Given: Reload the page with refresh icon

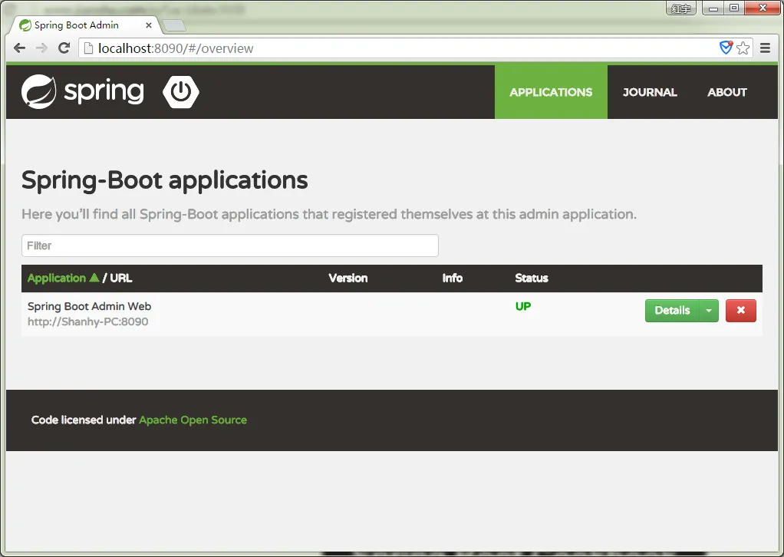Looking at the screenshot, I should pos(64,48).
